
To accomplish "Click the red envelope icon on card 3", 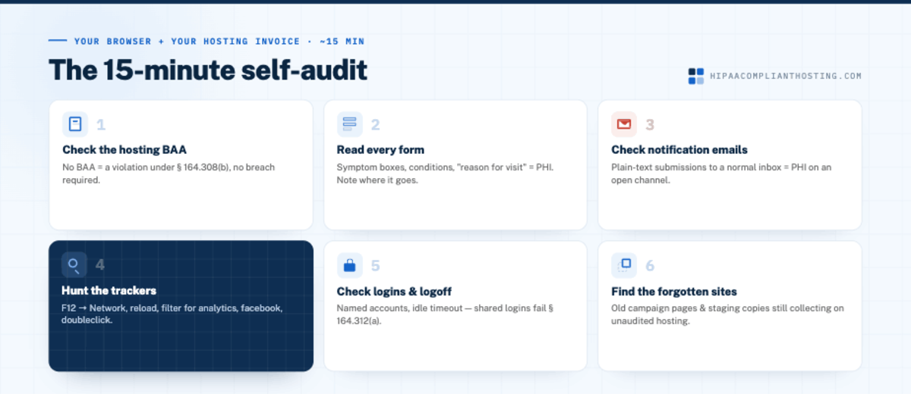I will tap(624, 124).
